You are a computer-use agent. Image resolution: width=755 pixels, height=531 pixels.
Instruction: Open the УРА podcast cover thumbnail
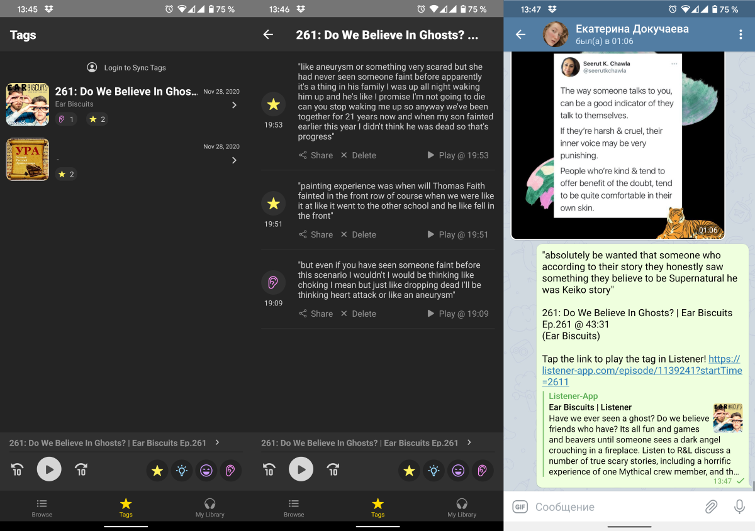click(x=28, y=160)
